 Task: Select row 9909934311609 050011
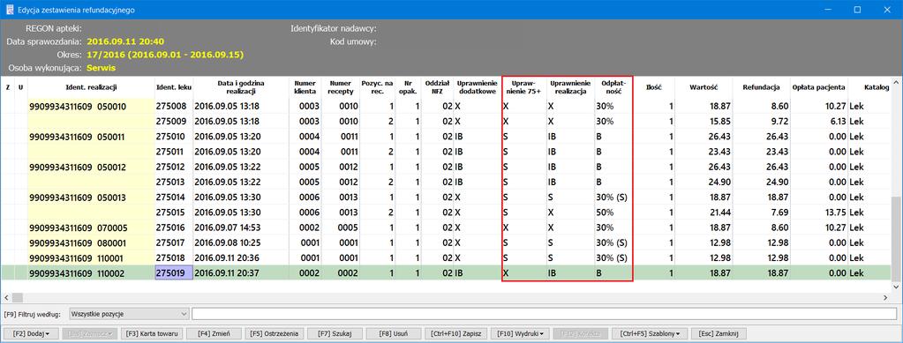pyautogui.click(x=447, y=137)
